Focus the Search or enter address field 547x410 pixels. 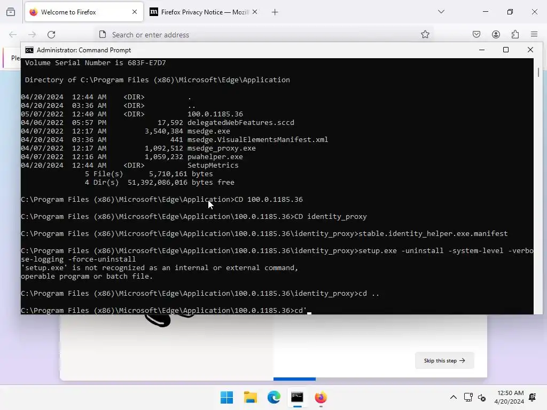(x=265, y=35)
